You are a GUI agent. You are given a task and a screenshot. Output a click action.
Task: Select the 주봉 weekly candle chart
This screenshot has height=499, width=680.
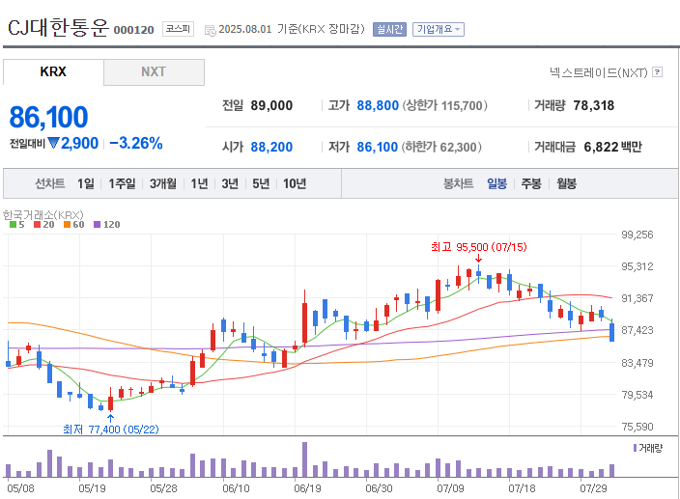(531, 183)
